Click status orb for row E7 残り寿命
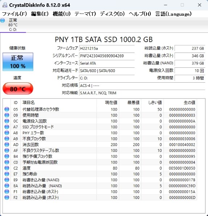Viewport: 208px width, 216px height. (7, 174)
